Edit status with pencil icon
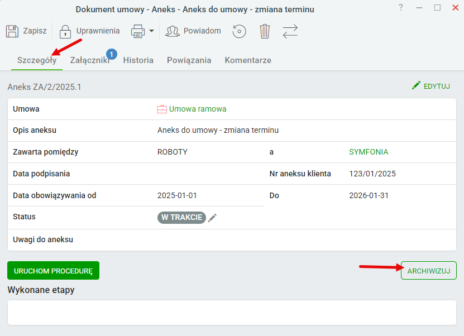The width and height of the screenshot is (464, 336). [x=212, y=218]
